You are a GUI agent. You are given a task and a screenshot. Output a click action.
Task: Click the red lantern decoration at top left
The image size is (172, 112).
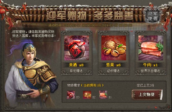2,11
